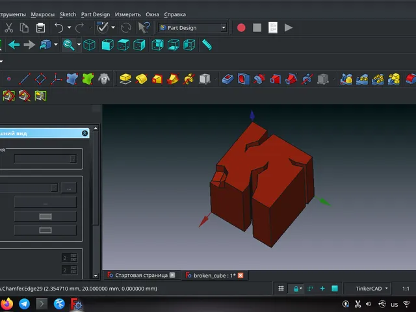This screenshot has width=416, height=312.
Task: Set isometric view cube icon
Action: (x=90, y=45)
